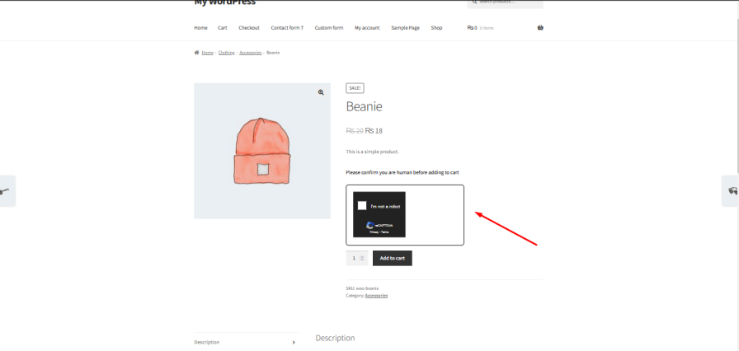Open the beanie product image
Viewport: 739px width, 351px height.
(x=262, y=151)
